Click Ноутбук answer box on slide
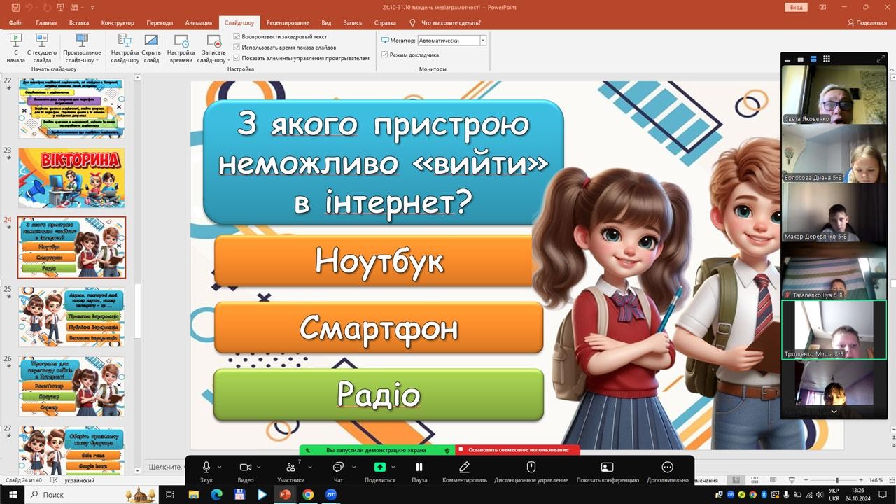The width and height of the screenshot is (896, 504). [x=379, y=261]
